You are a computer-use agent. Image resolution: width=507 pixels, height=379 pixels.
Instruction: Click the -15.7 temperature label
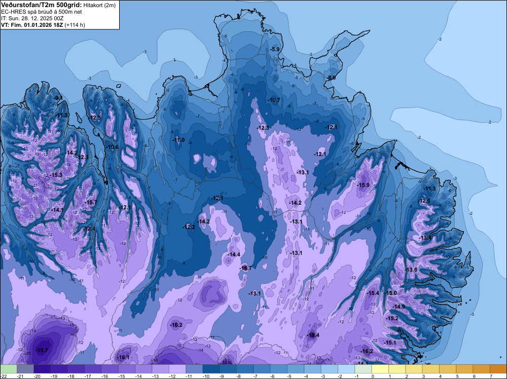point(91,202)
